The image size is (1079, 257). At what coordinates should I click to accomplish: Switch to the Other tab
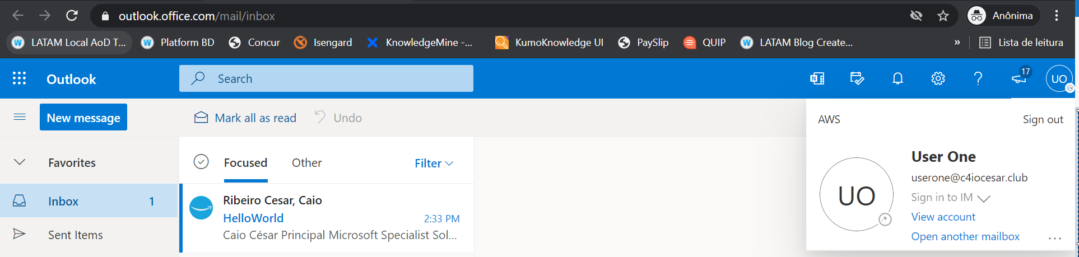coord(306,163)
